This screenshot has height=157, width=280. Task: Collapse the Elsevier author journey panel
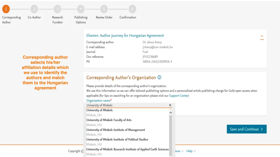pyautogui.click(x=262, y=37)
